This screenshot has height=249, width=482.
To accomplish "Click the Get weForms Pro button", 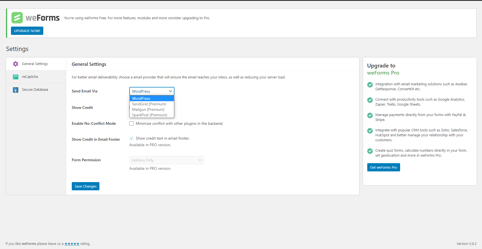I will click(x=383, y=167).
